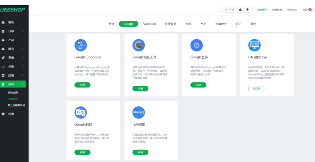Viewport: 315px width, 162px height.
Task: Expand the 分析 menu chevron
Action: pyautogui.click(x=23, y=66)
